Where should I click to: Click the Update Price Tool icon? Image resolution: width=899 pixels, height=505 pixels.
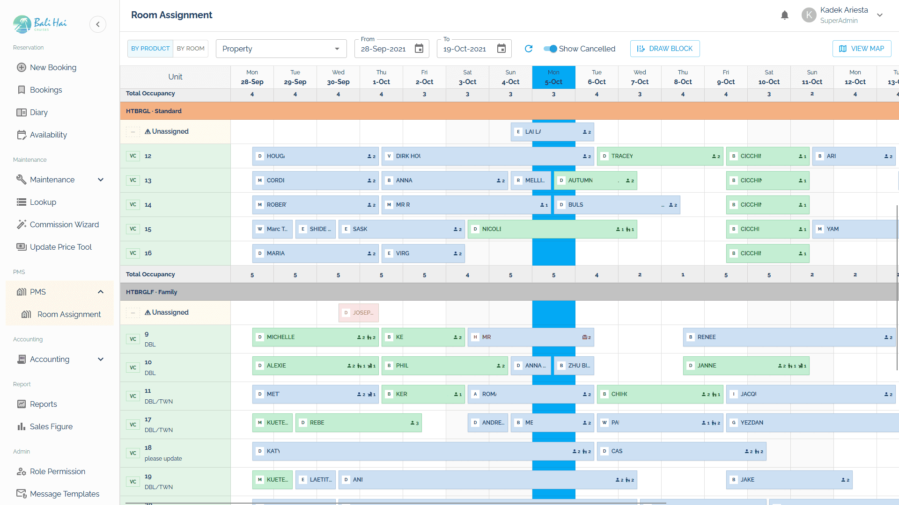point(22,247)
